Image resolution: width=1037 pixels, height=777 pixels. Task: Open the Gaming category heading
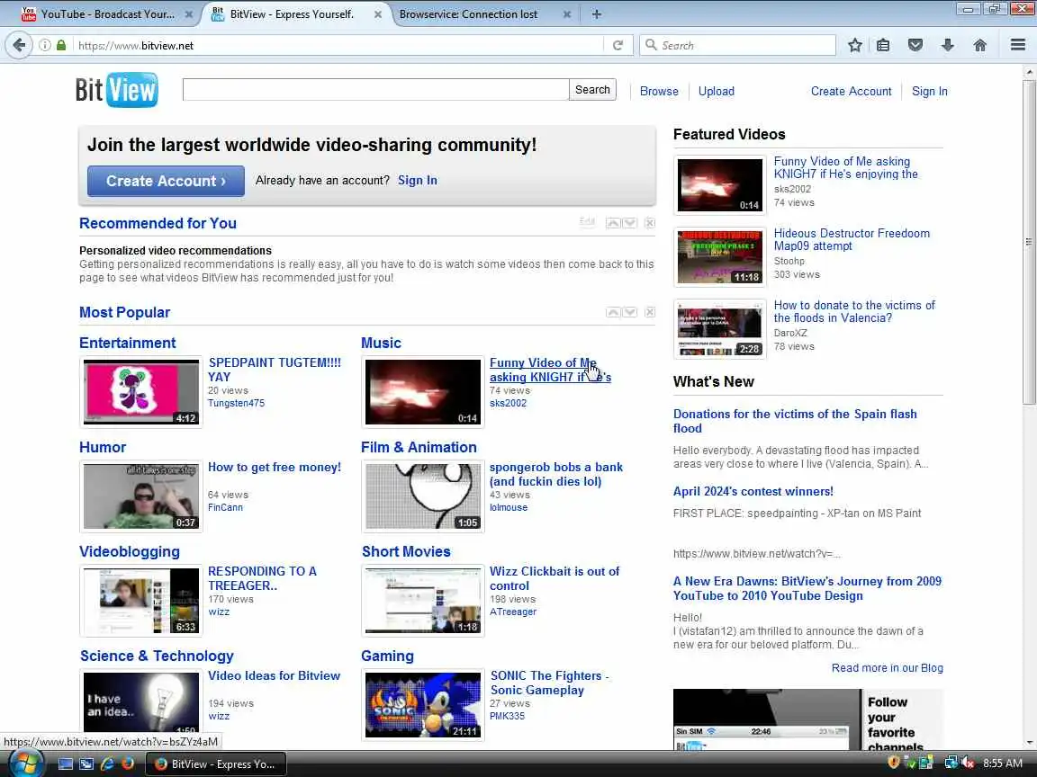click(388, 656)
